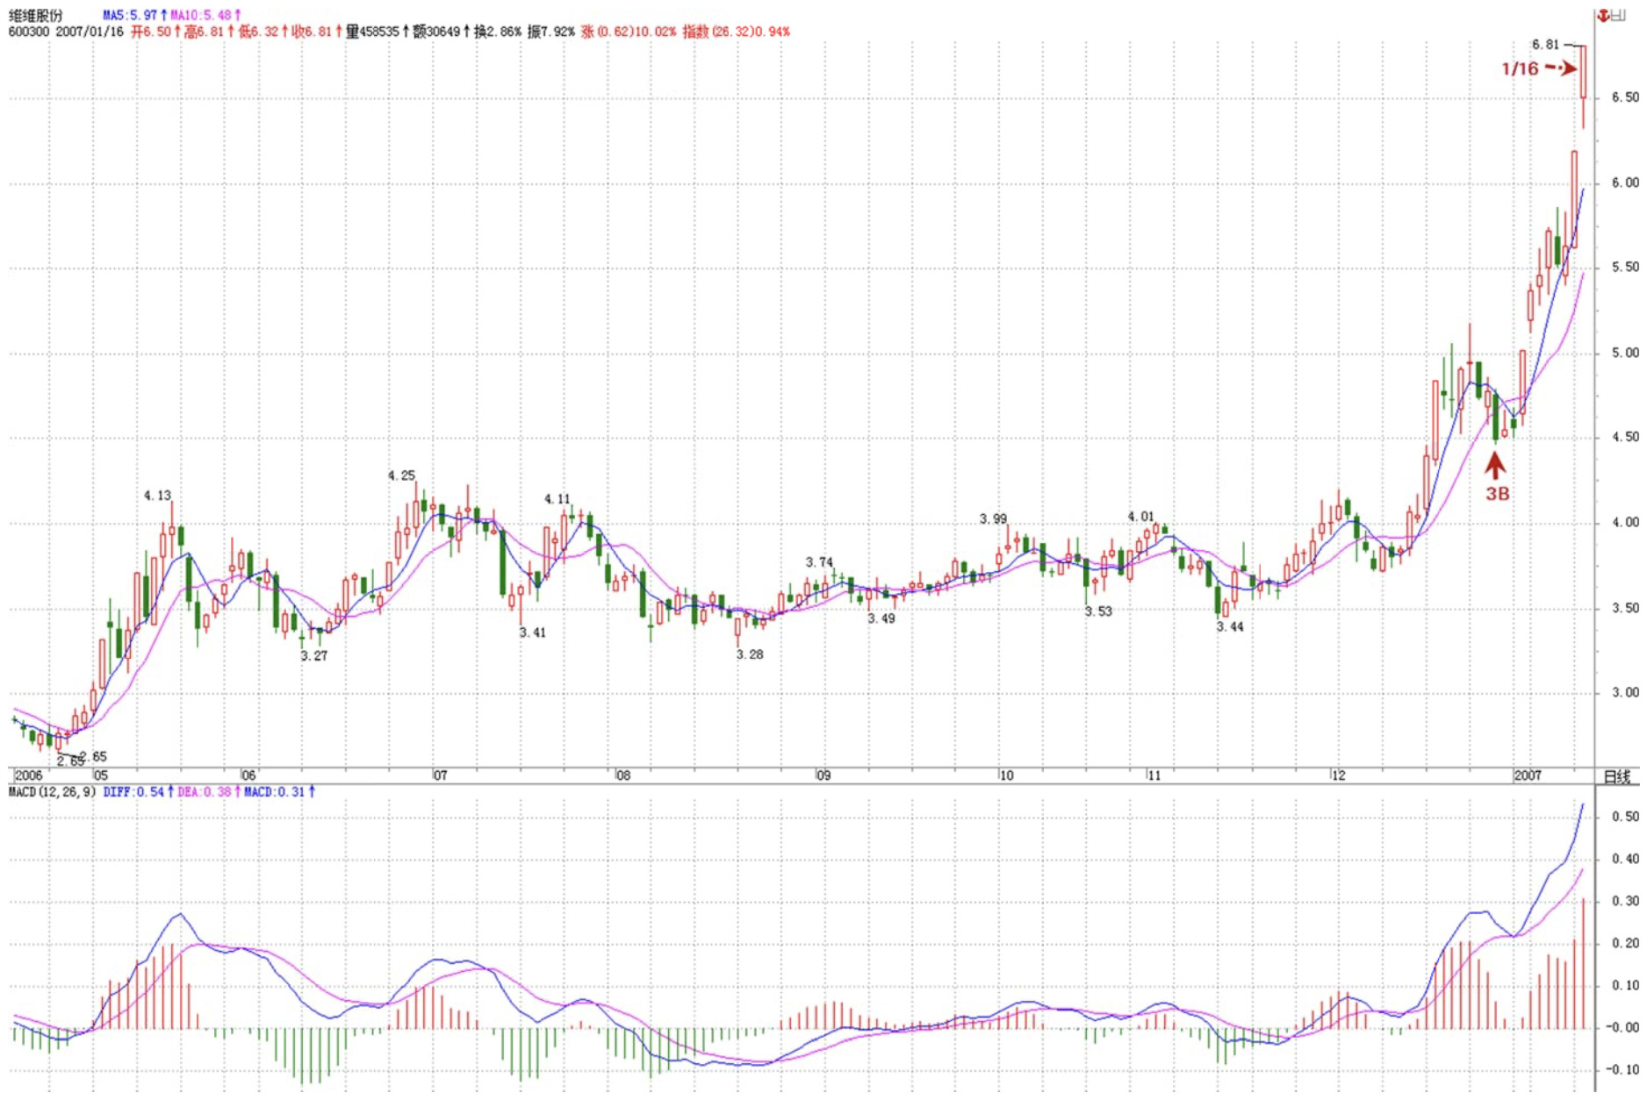Jump to month 09 on time axis
This screenshot has width=1647, height=1100.
click(x=823, y=775)
